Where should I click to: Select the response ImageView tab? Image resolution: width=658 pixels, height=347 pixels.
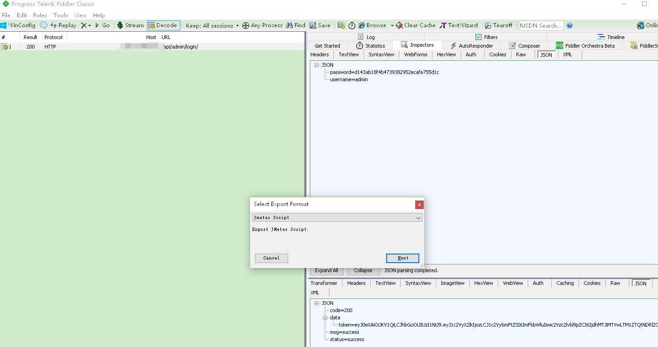[452, 283]
